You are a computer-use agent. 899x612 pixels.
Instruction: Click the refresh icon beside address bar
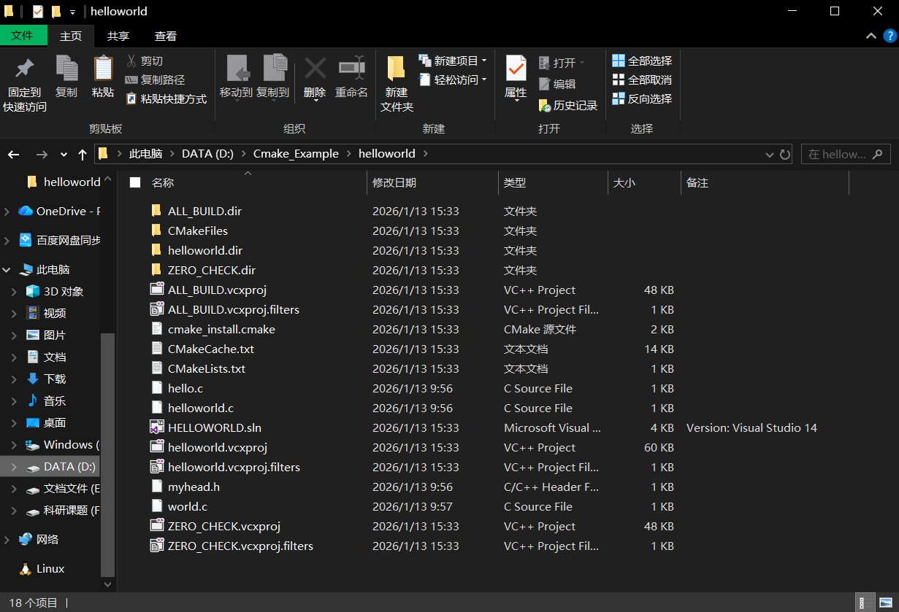[785, 155]
